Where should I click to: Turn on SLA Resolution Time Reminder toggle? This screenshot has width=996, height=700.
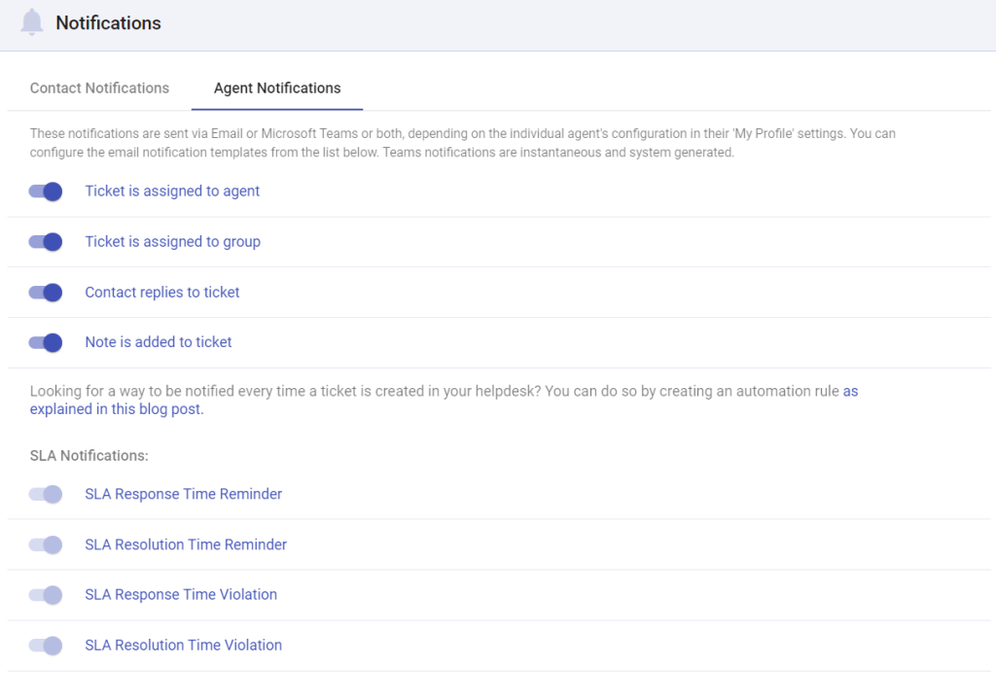[x=45, y=544]
